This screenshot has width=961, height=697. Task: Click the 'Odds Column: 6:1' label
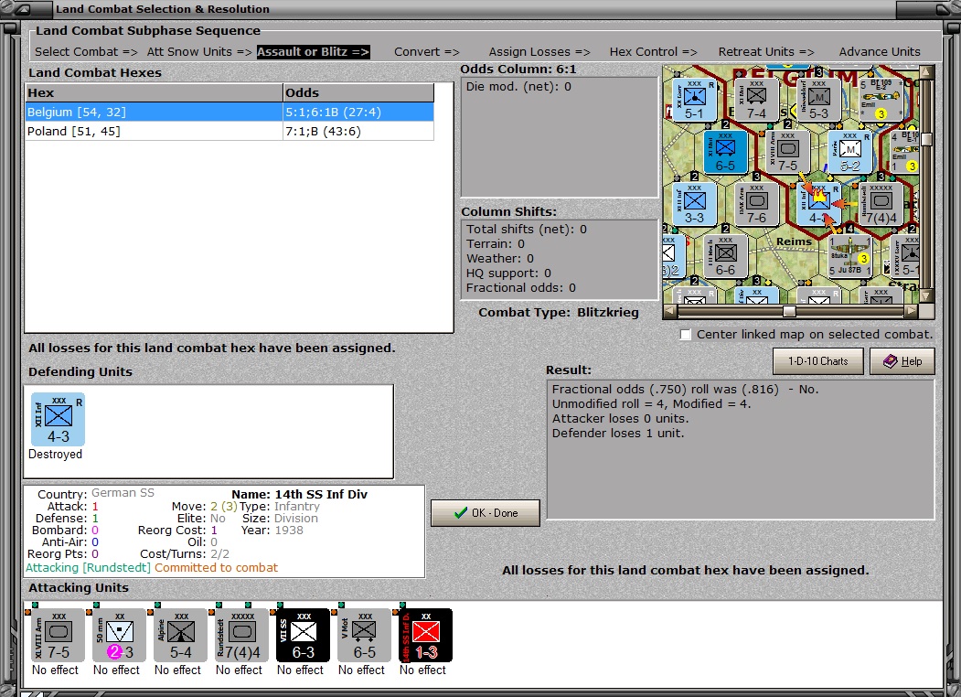click(x=518, y=70)
